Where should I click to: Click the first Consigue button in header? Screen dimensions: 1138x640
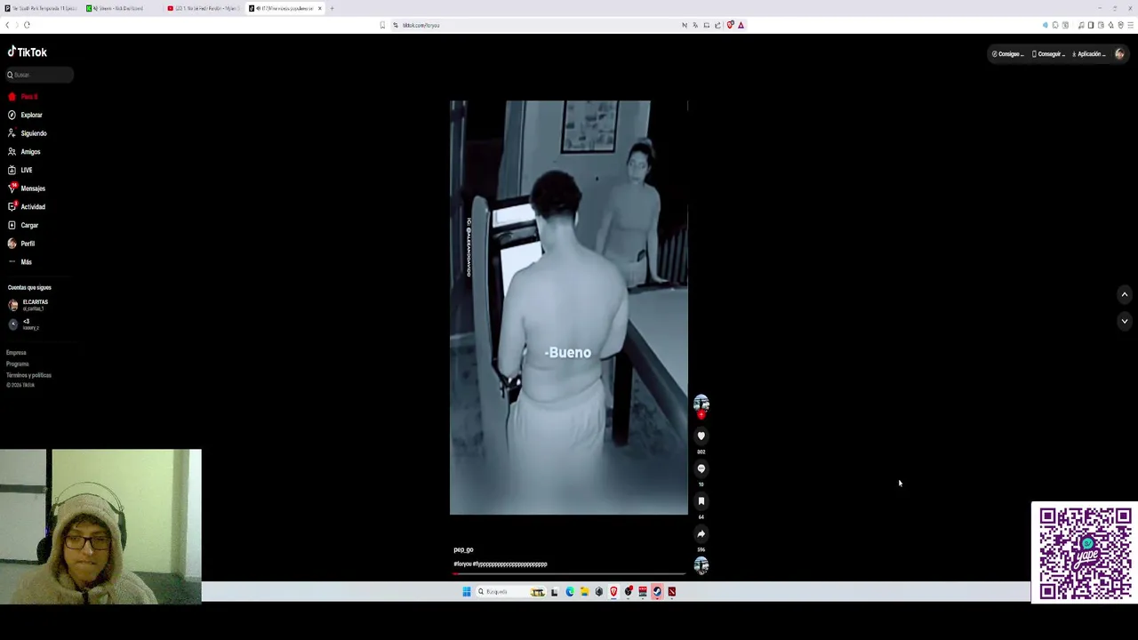[1007, 54]
